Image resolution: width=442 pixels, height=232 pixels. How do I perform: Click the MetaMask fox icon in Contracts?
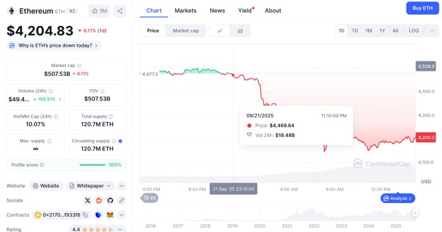tap(110, 215)
